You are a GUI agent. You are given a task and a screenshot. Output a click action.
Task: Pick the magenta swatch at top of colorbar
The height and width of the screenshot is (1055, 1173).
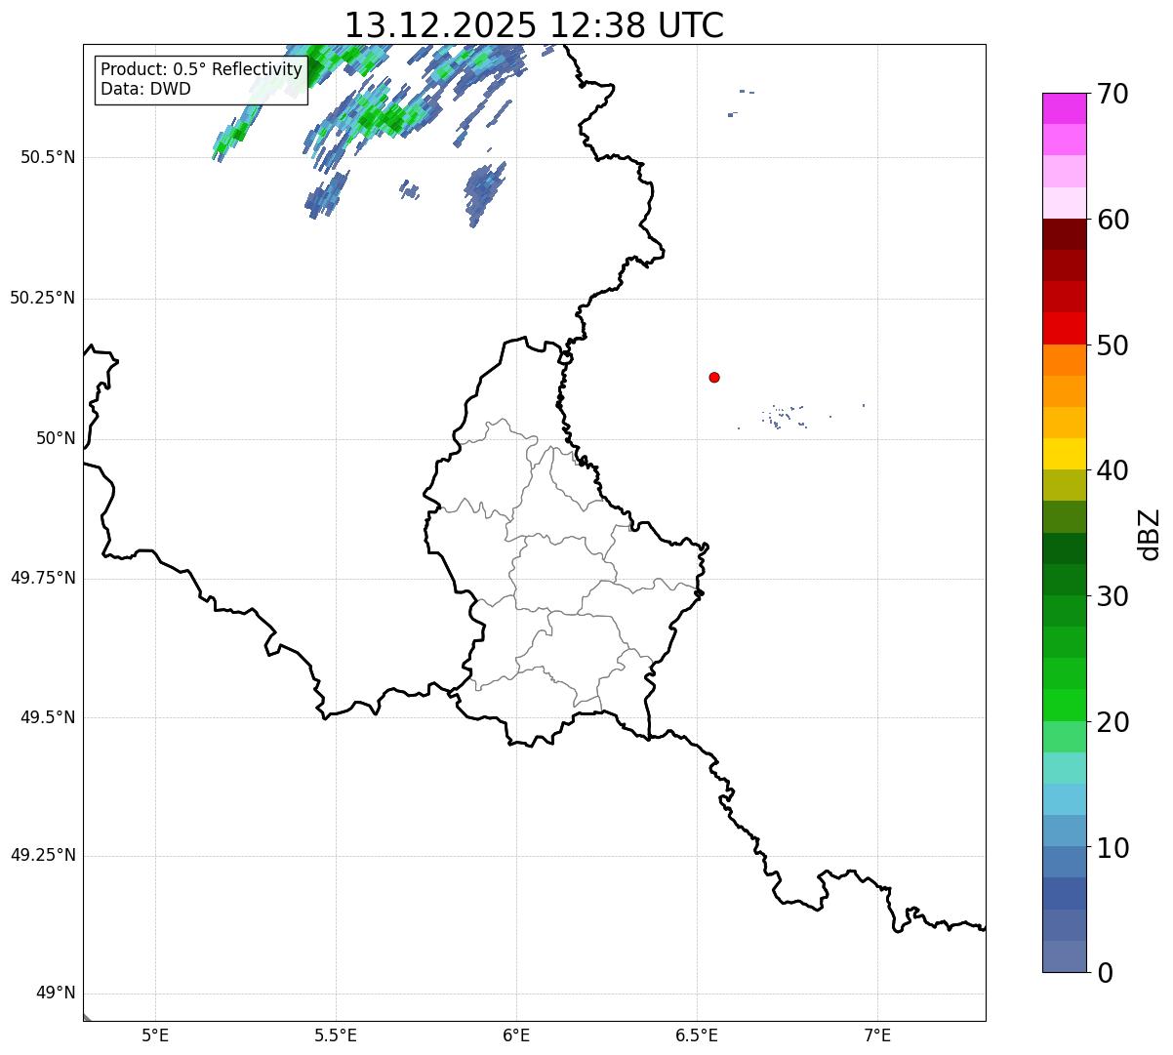(x=1064, y=108)
